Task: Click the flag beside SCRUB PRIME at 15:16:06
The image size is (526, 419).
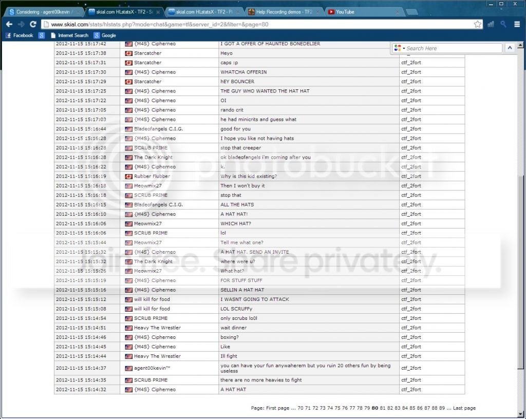Action: tap(128, 233)
